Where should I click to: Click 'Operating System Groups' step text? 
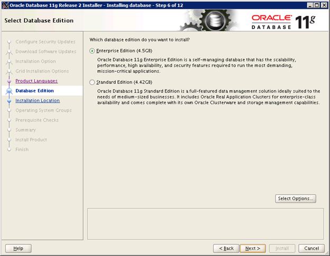[x=43, y=111]
